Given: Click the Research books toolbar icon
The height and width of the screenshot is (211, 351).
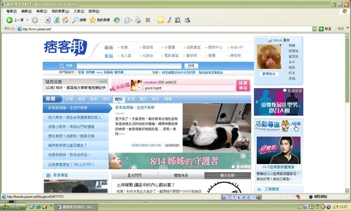Looking at the screenshot, I should (178, 20).
